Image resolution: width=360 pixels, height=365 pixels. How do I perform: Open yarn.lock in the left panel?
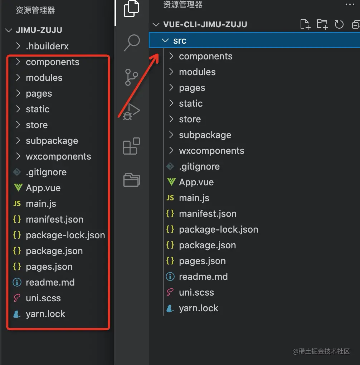tap(45, 314)
